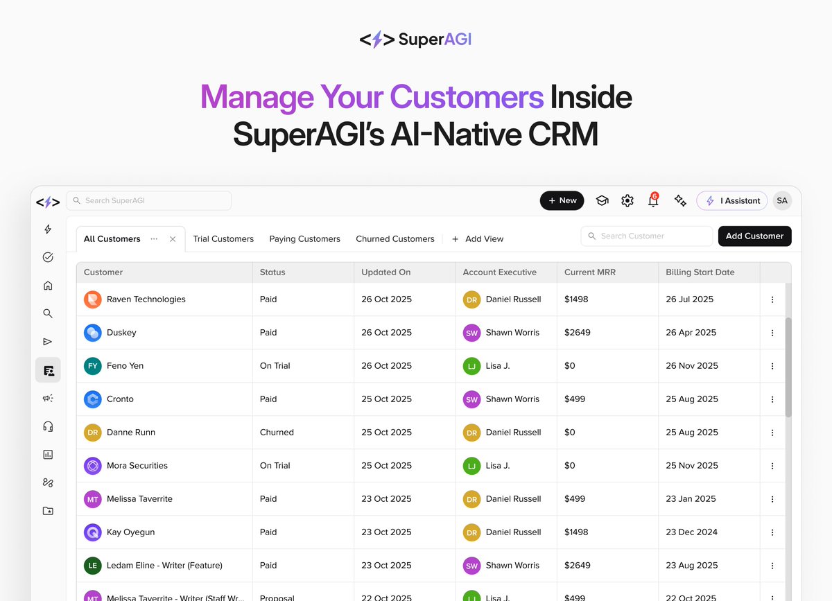Close the All Customers tab
This screenshot has height=601, width=832.
pyautogui.click(x=173, y=239)
